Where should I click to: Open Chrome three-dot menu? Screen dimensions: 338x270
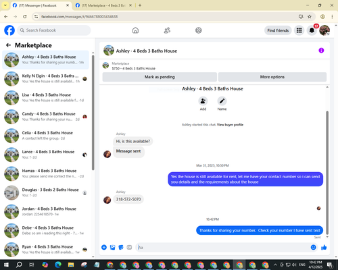pyautogui.click(x=332, y=17)
